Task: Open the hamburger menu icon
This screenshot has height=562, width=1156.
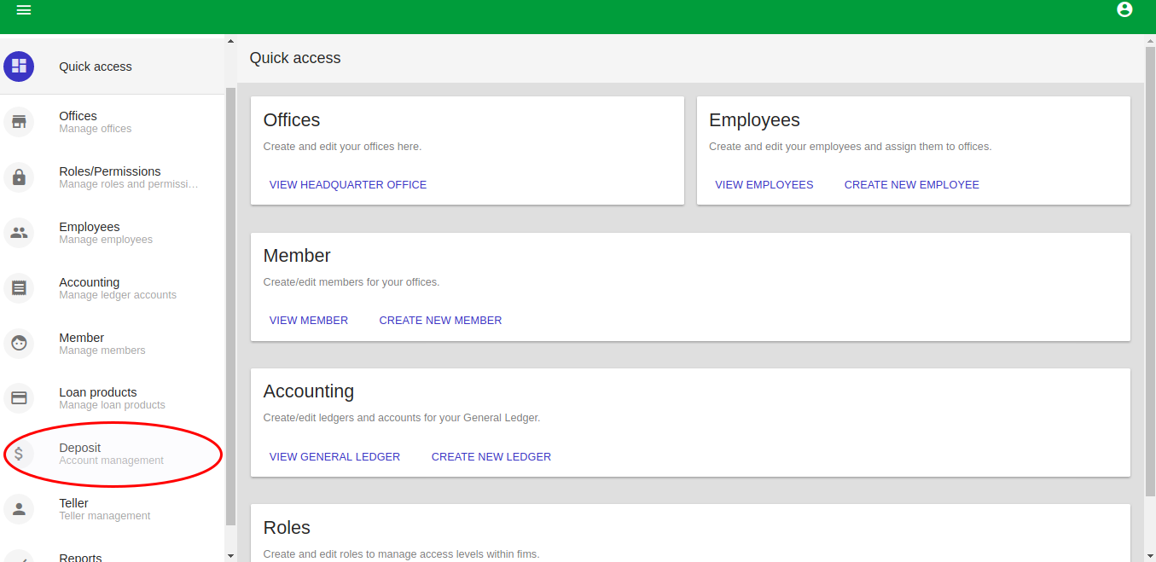Action: coord(24,10)
